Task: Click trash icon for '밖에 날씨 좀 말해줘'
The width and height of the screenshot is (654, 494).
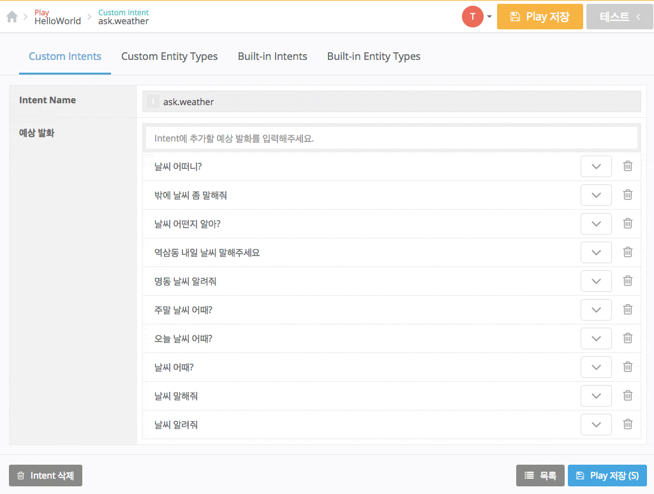Action: pos(627,195)
